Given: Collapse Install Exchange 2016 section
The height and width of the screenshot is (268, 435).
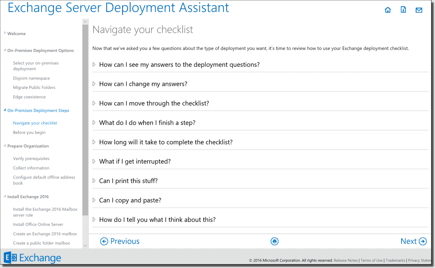Looking at the screenshot, I should [x=5, y=196].
